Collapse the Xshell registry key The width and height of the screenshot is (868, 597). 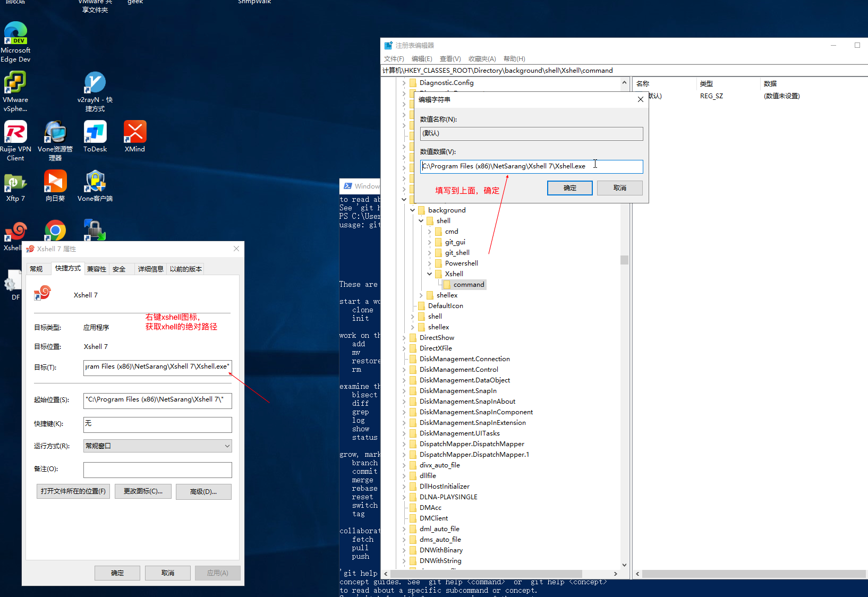click(430, 274)
